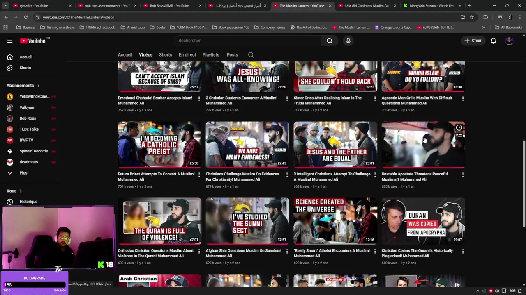Open the account avatar menu
The height and width of the screenshot is (295, 526).
click(509, 41)
